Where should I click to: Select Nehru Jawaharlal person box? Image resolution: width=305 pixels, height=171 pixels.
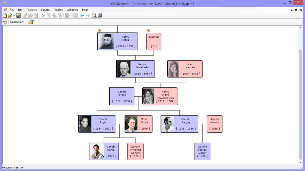coord(135,69)
